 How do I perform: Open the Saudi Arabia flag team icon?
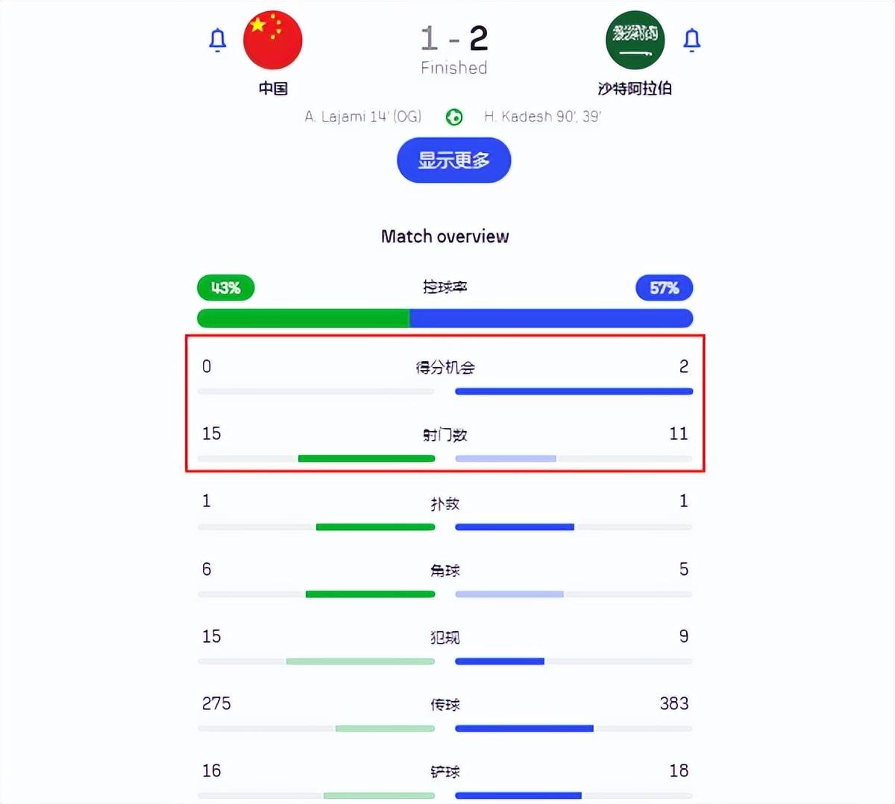(635, 40)
